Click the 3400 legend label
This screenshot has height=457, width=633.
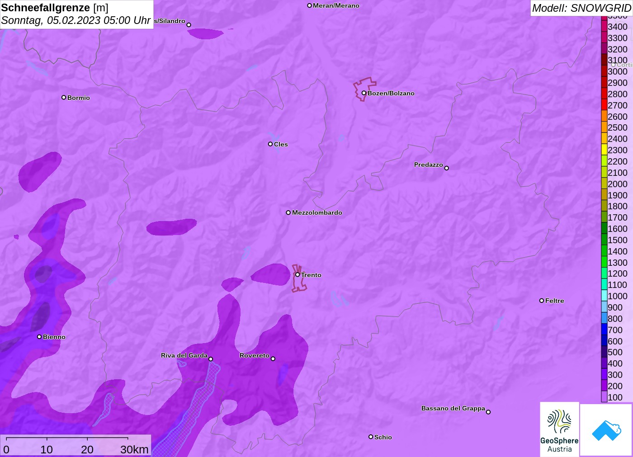[x=618, y=27]
